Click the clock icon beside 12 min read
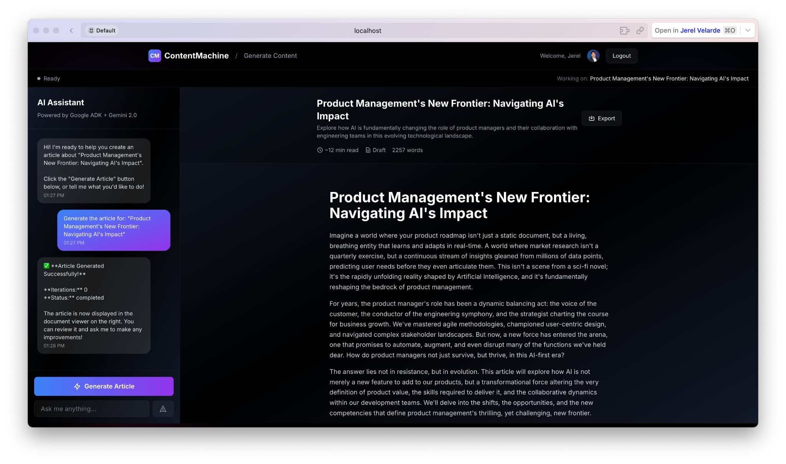Image resolution: width=786 pixels, height=464 pixels. (320, 150)
